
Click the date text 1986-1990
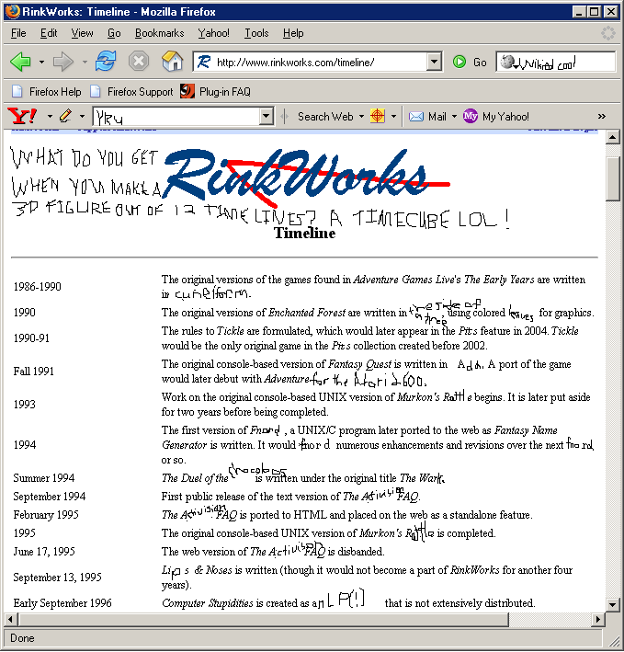pos(38,287)
